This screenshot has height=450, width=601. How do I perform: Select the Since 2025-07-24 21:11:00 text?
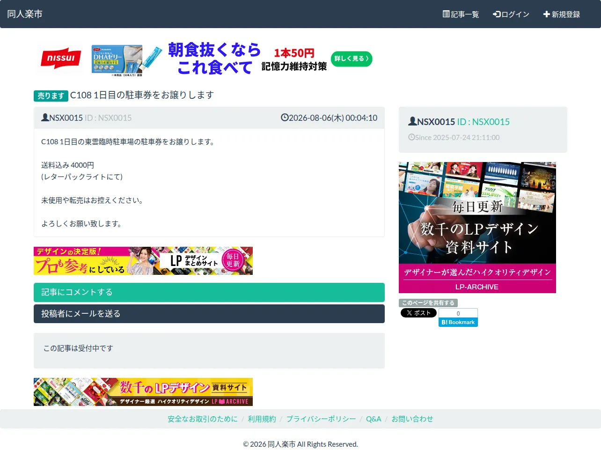457,138
